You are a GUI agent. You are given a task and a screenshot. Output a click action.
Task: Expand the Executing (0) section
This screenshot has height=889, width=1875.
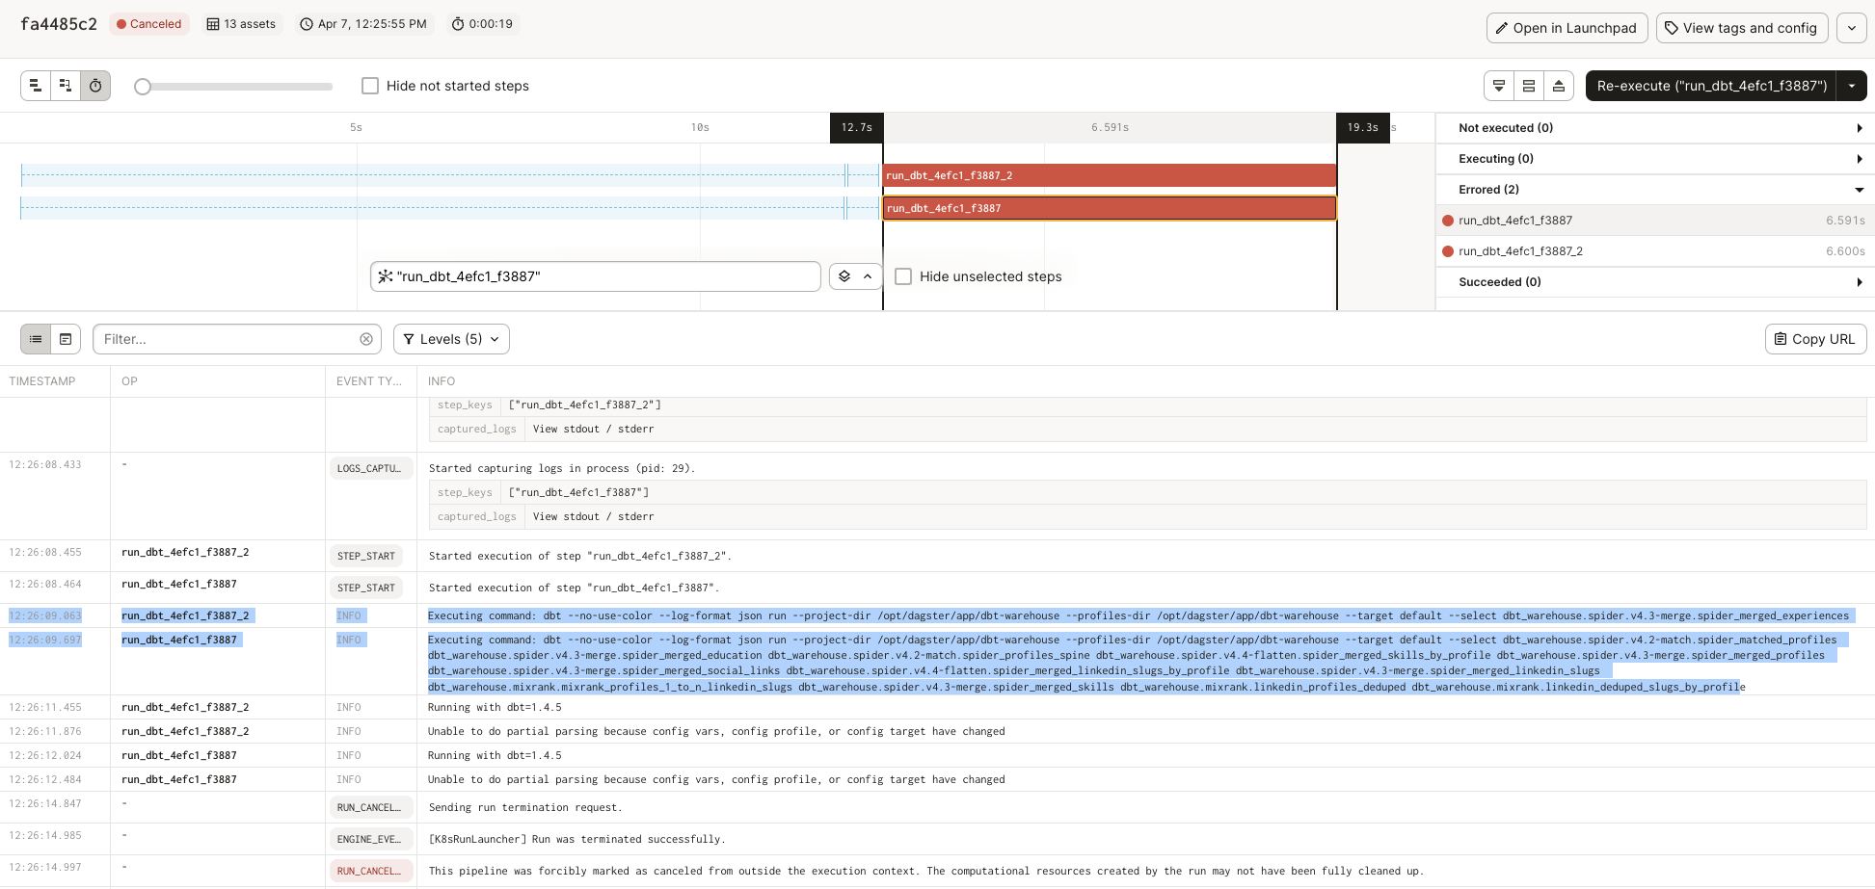pyautogui.click(x=1655, y=159)
